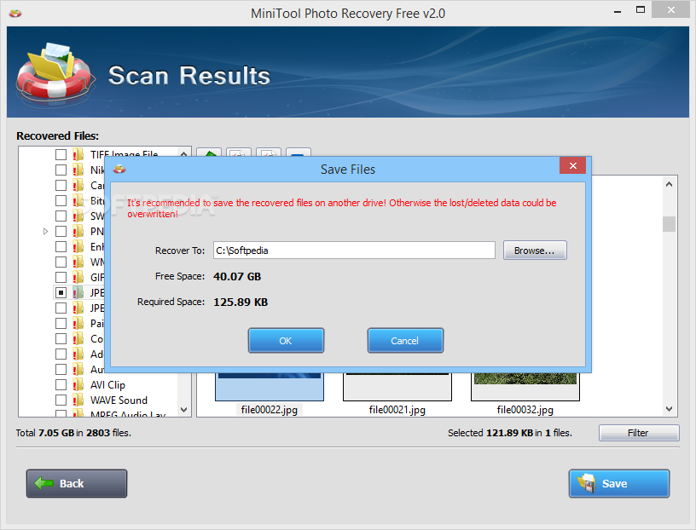The image size is (696, 530).
Task: Click the thumbnail pane scroll-down arrow
Action: pyautogui.click(x=669, y=409)
